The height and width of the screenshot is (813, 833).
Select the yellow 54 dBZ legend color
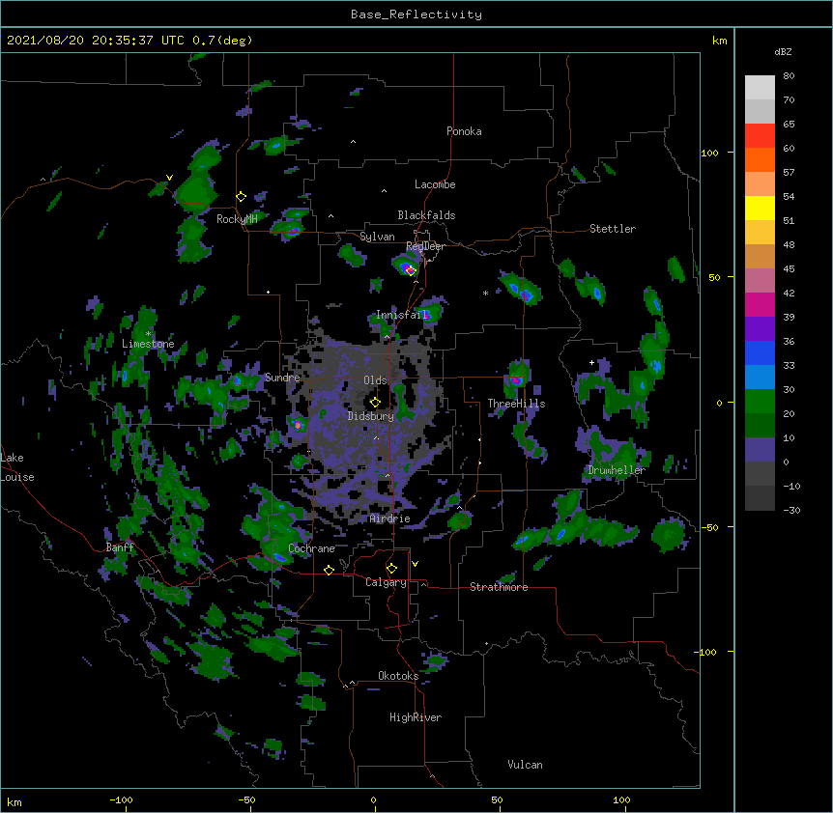pos(760,208)
